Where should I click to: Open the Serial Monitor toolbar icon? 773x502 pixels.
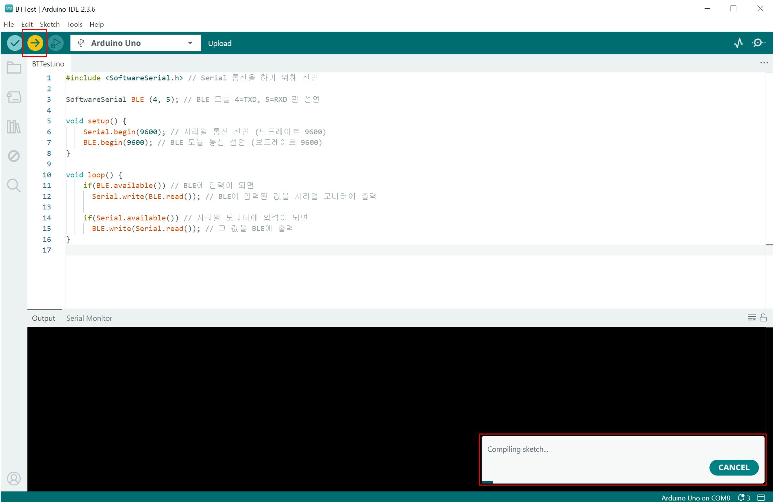pos(758,43)
